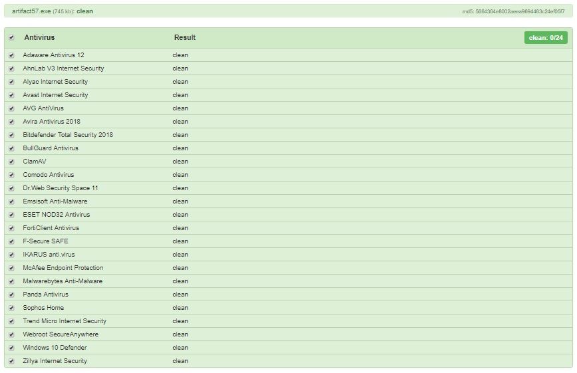Select the AVG AntiVirus label

point(43,108)
